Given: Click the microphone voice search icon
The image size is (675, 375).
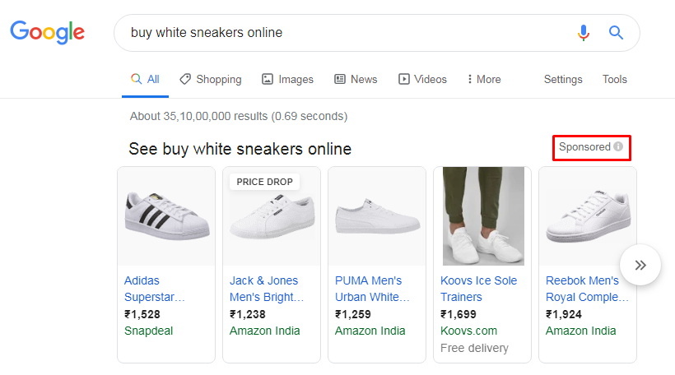Looking at the screenshot, I should click(x=584, y=33).
